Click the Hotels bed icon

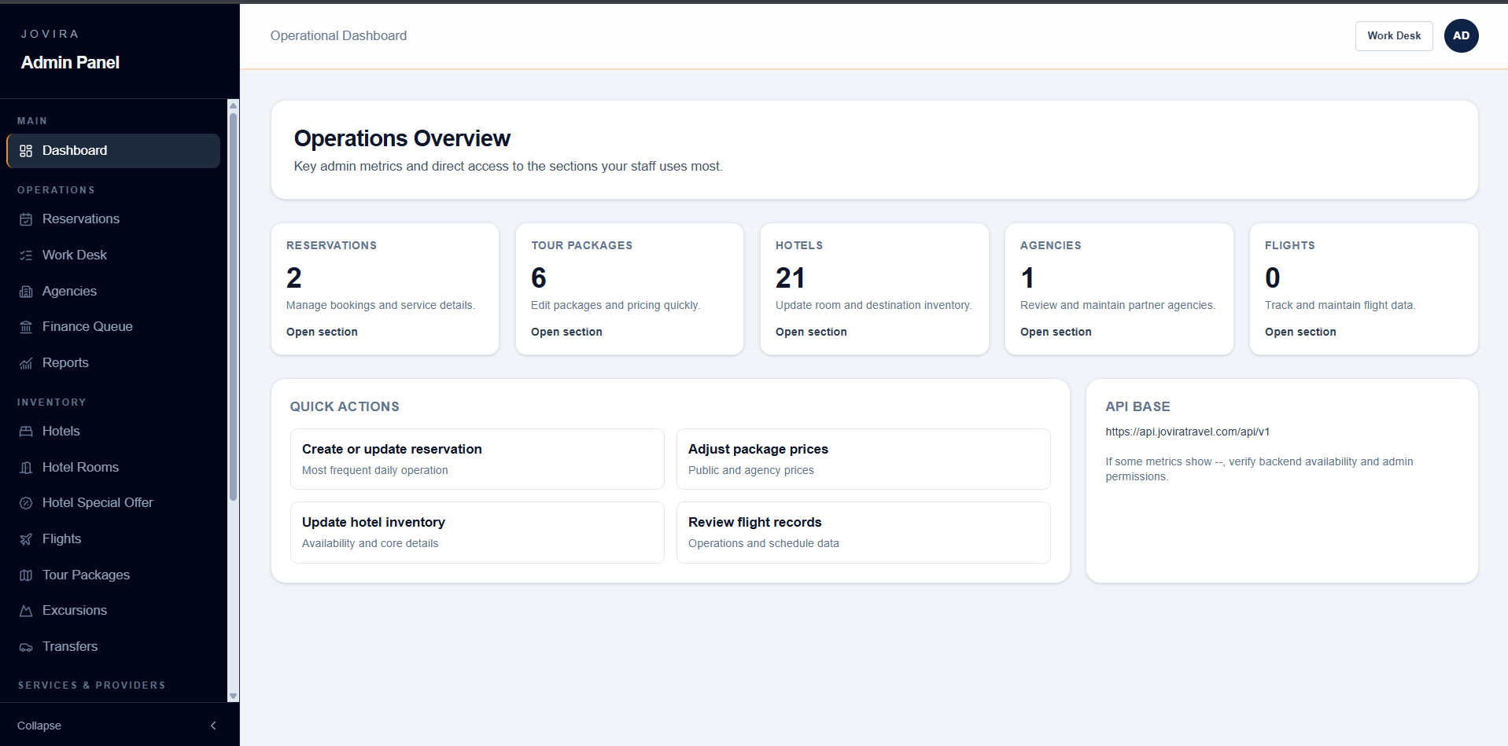click(26, 432)
